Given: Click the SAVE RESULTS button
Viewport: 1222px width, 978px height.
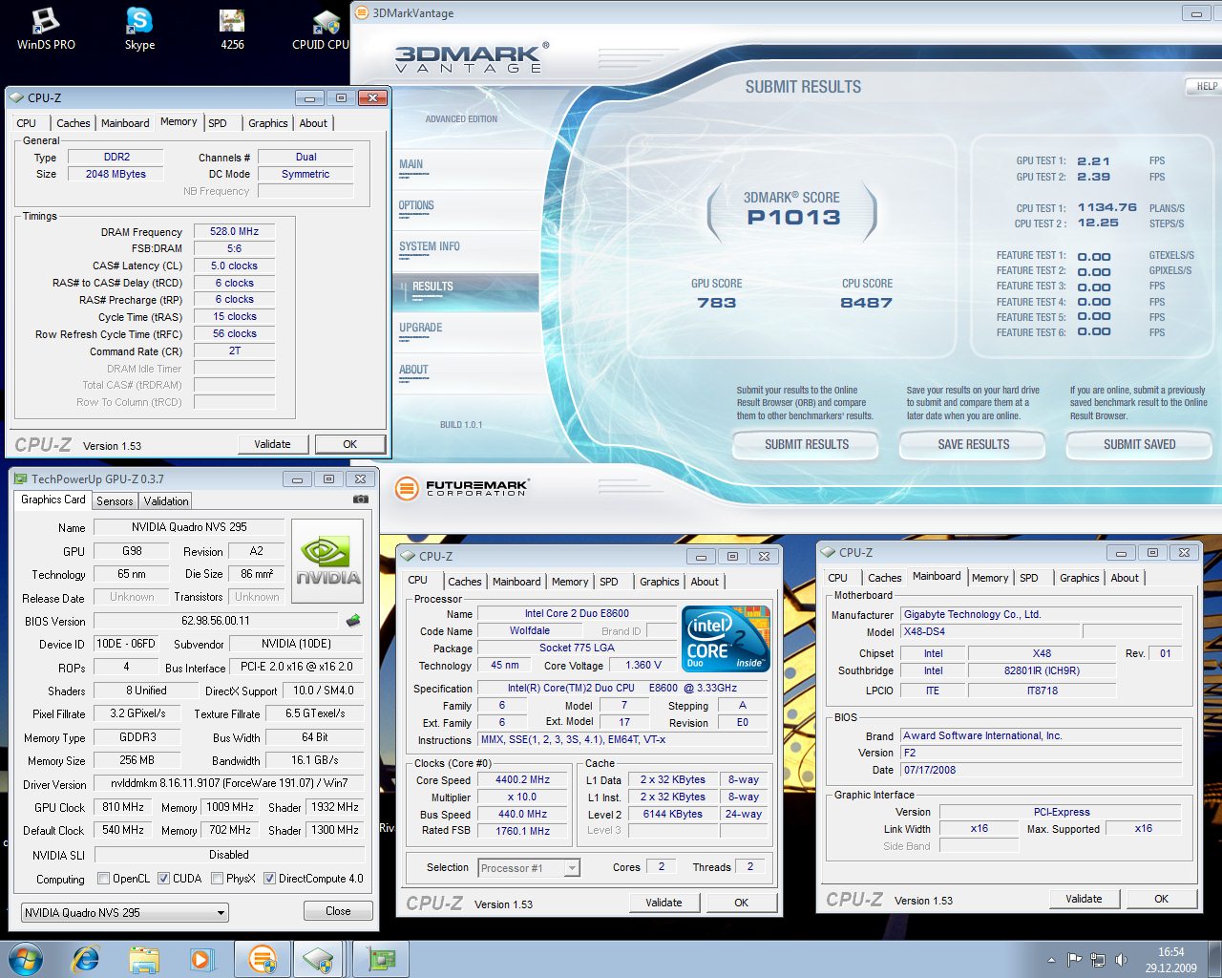Looking at the screenshot, I should [973, 444].
